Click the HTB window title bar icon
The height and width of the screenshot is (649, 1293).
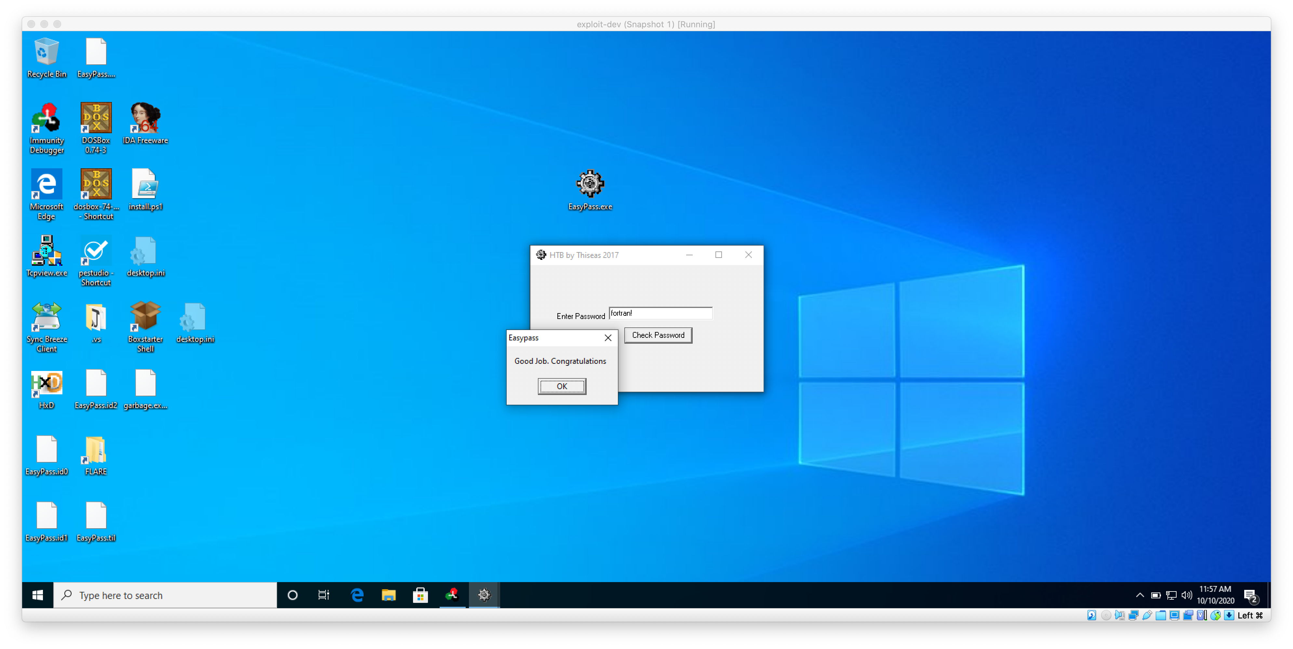point(541,255)
